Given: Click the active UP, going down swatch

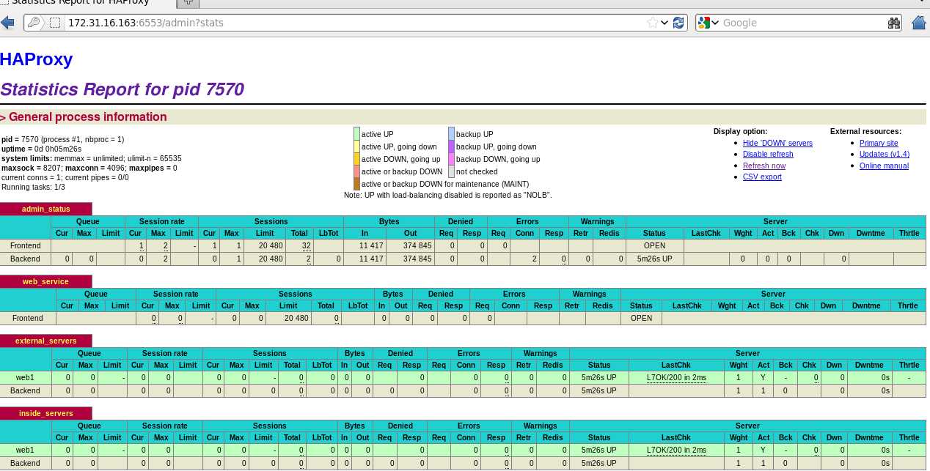Looking at the screenshot, I should point(356,147).
